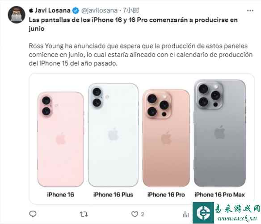Open the @javilosana handle link

pyautogui.click(x=99, y=10)
